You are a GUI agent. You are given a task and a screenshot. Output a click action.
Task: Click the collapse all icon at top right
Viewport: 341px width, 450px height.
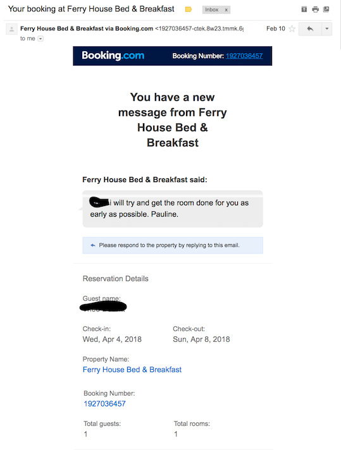[304, 9]
